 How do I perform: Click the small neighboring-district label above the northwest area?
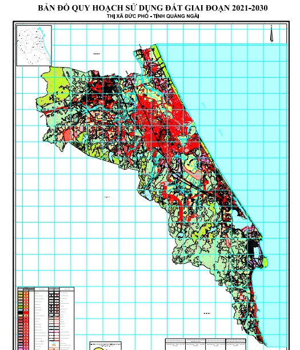[97, 54]
